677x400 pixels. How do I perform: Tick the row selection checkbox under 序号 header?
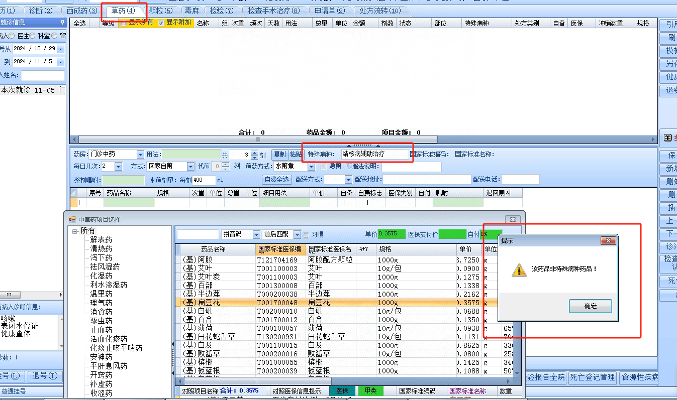tap(81, 202)
